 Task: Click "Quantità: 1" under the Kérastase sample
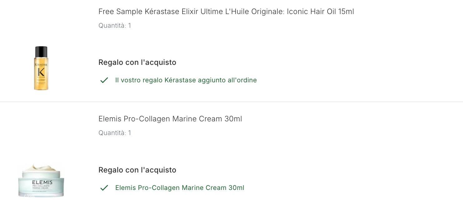tap(115, 26)
